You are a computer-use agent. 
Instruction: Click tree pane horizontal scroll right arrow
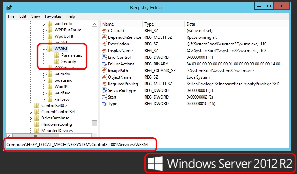pyautogui.click(x=88, y=136)
